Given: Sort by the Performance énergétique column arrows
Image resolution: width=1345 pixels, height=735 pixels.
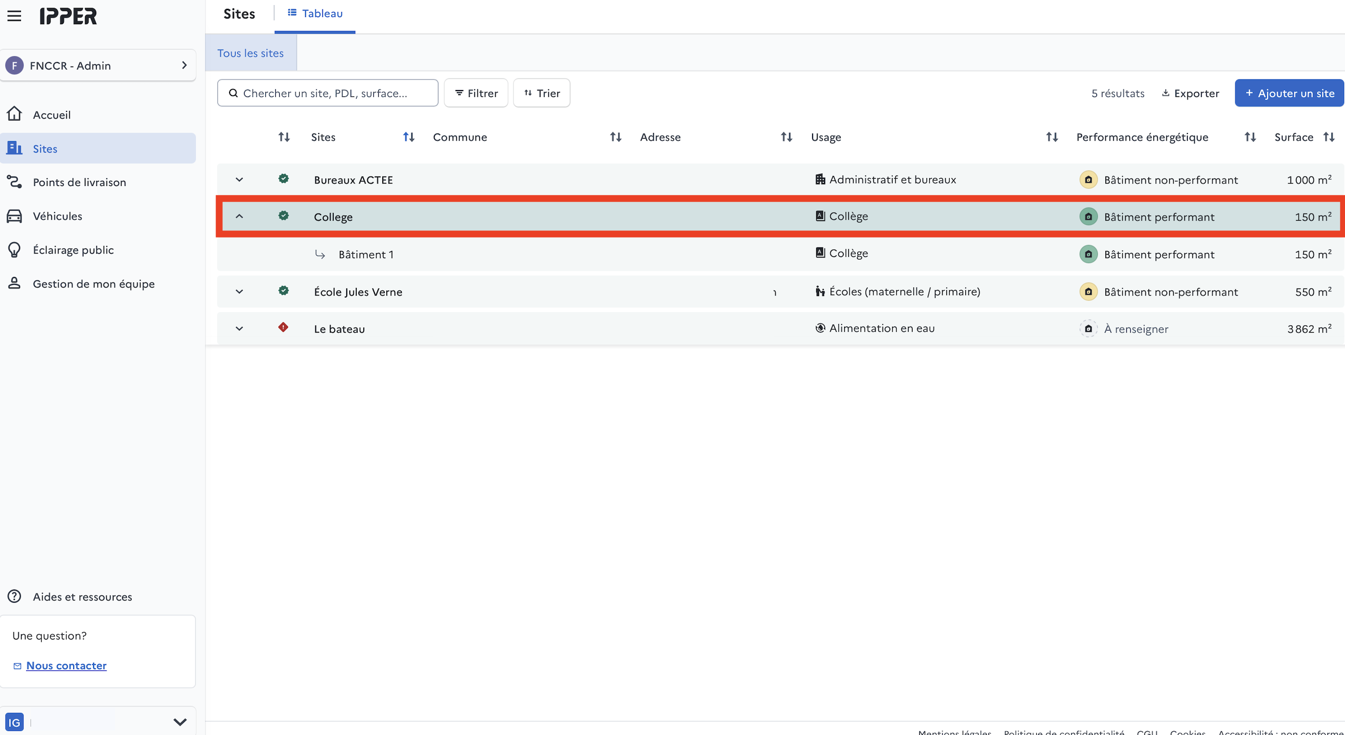Looking at the screenshot, I should click(x=1250, y=137).
